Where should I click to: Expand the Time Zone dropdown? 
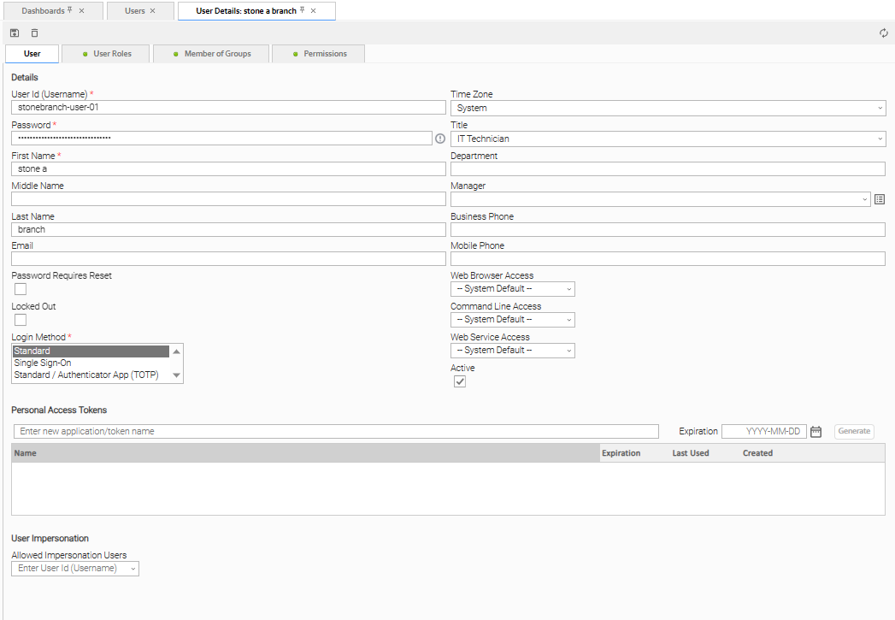[668, 108]
